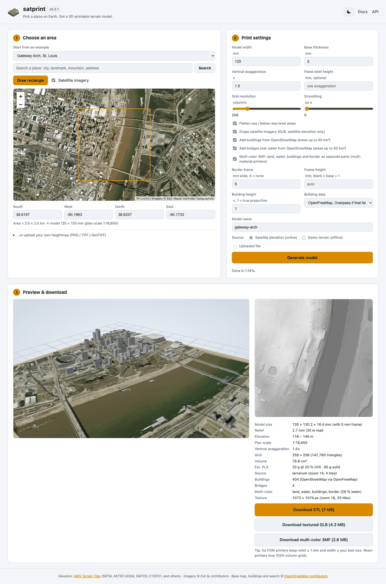Viewport: 386px width, 584px height.
Task: Click the 'v0.2.1' version badge
Action: [x=54, y=9]
